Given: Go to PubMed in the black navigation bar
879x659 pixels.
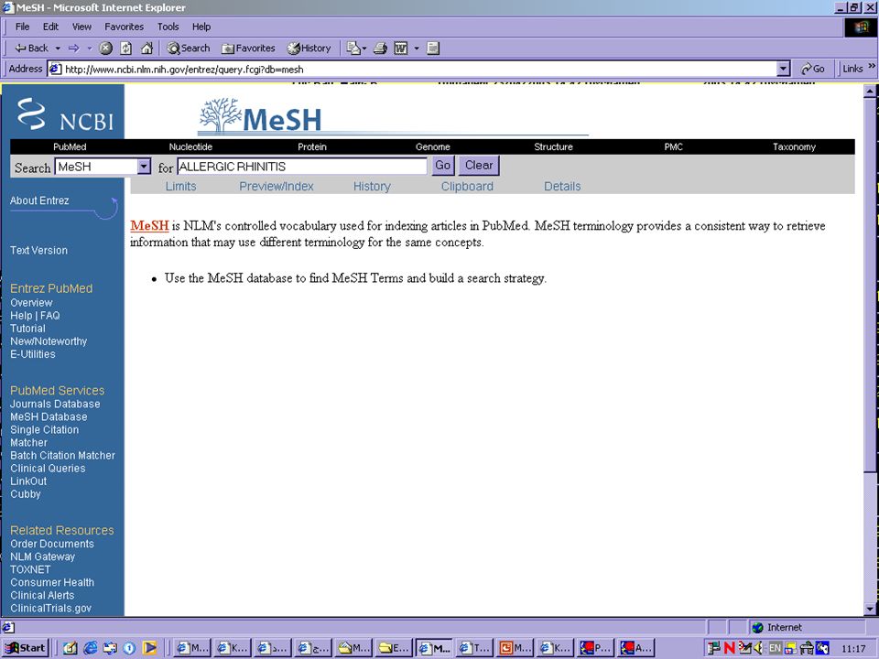Looking at the screenshot, I should coord(70,146).
